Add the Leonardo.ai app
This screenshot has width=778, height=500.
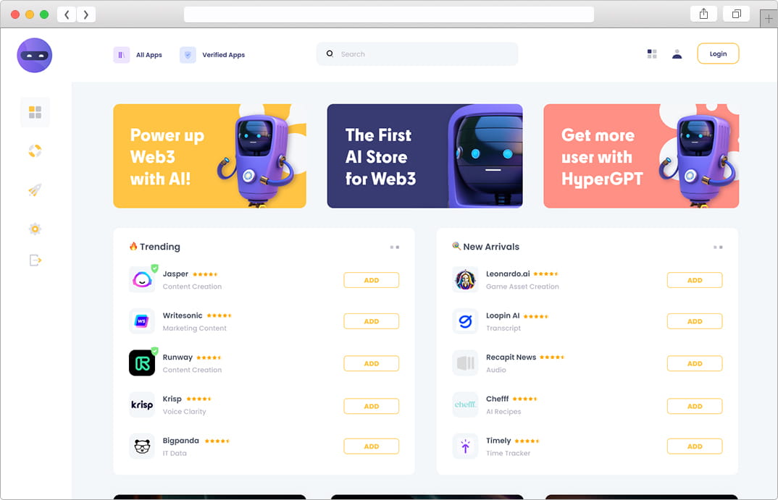tap(695, 280)
